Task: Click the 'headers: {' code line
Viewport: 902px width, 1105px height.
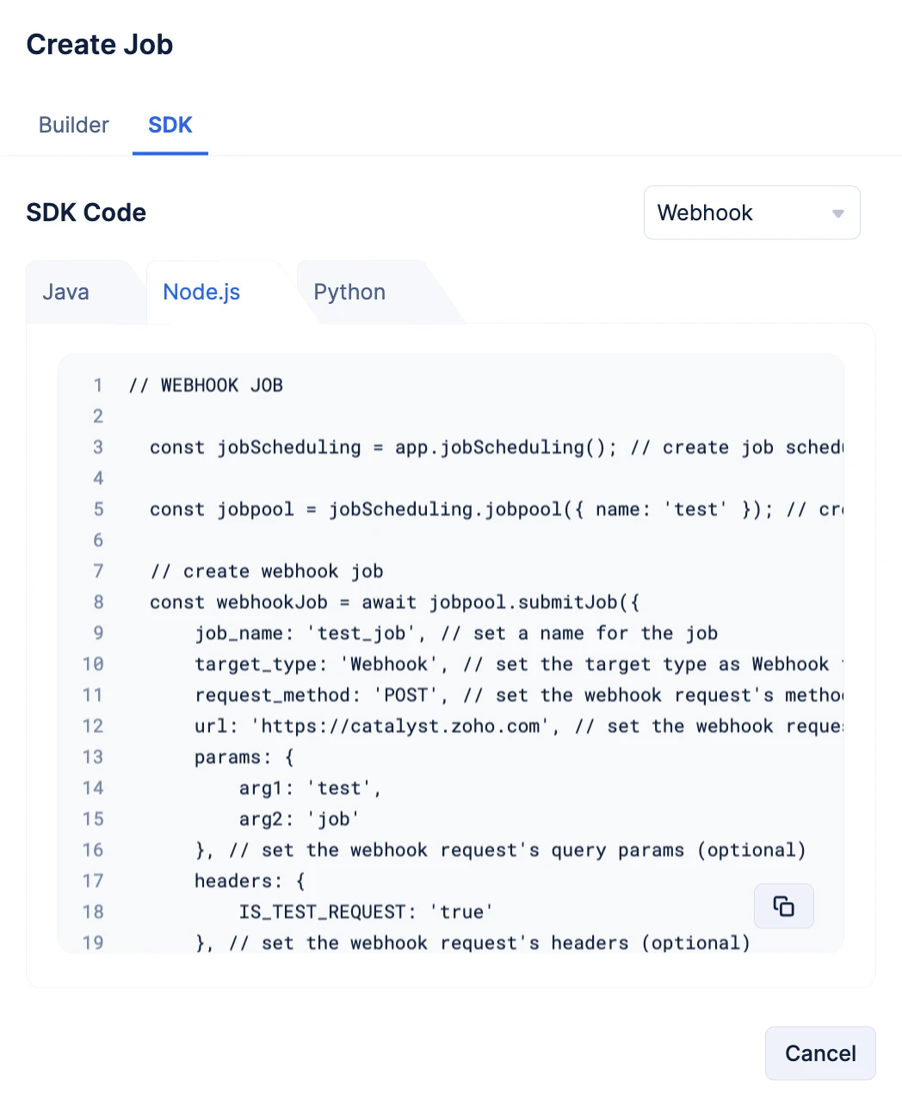Action: point(250,881)
